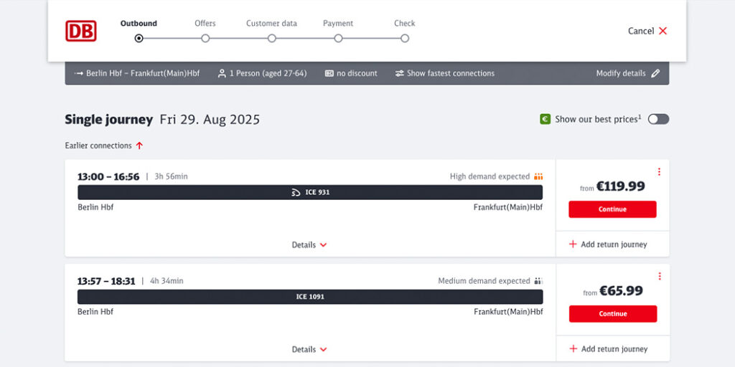The image size is (735, 367).
Task: Click the route arrow icon before Berlin Hbf
Action: [79, 74]
